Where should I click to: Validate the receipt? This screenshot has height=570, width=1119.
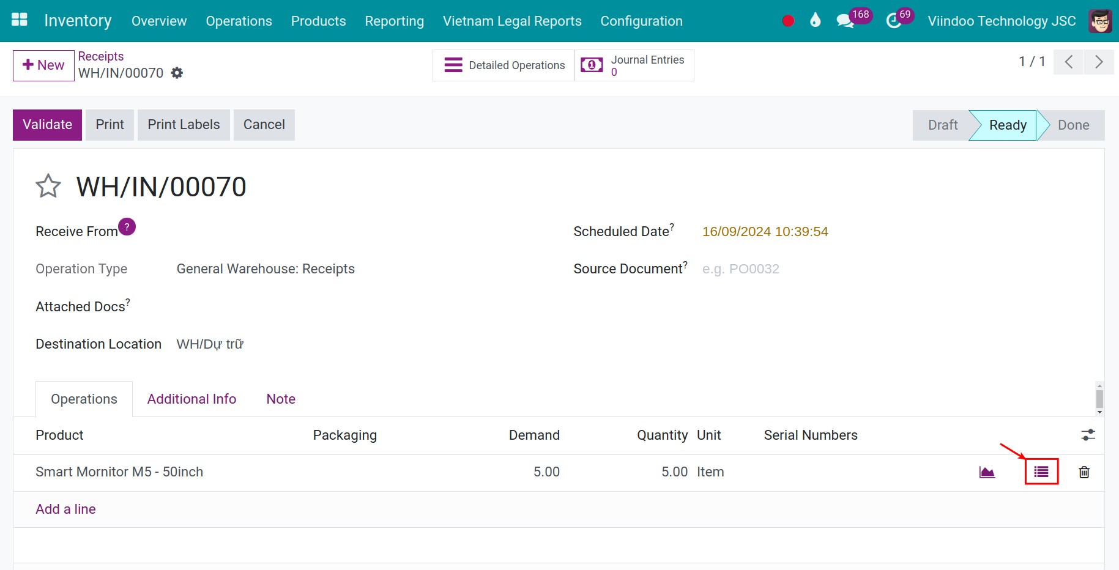click(47, 125)
